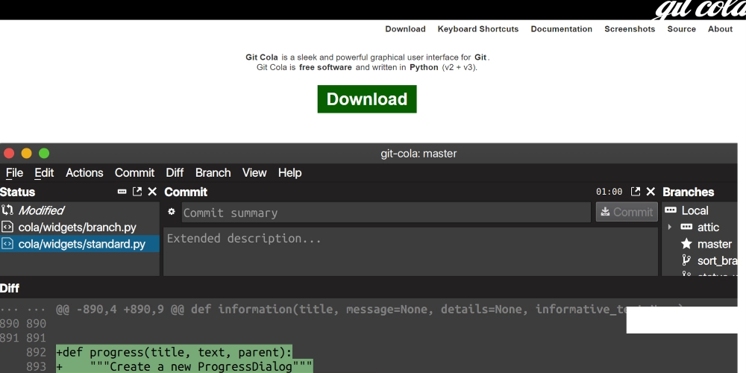
Task: Open the Branch menu
Action: [x=213, y=172]
